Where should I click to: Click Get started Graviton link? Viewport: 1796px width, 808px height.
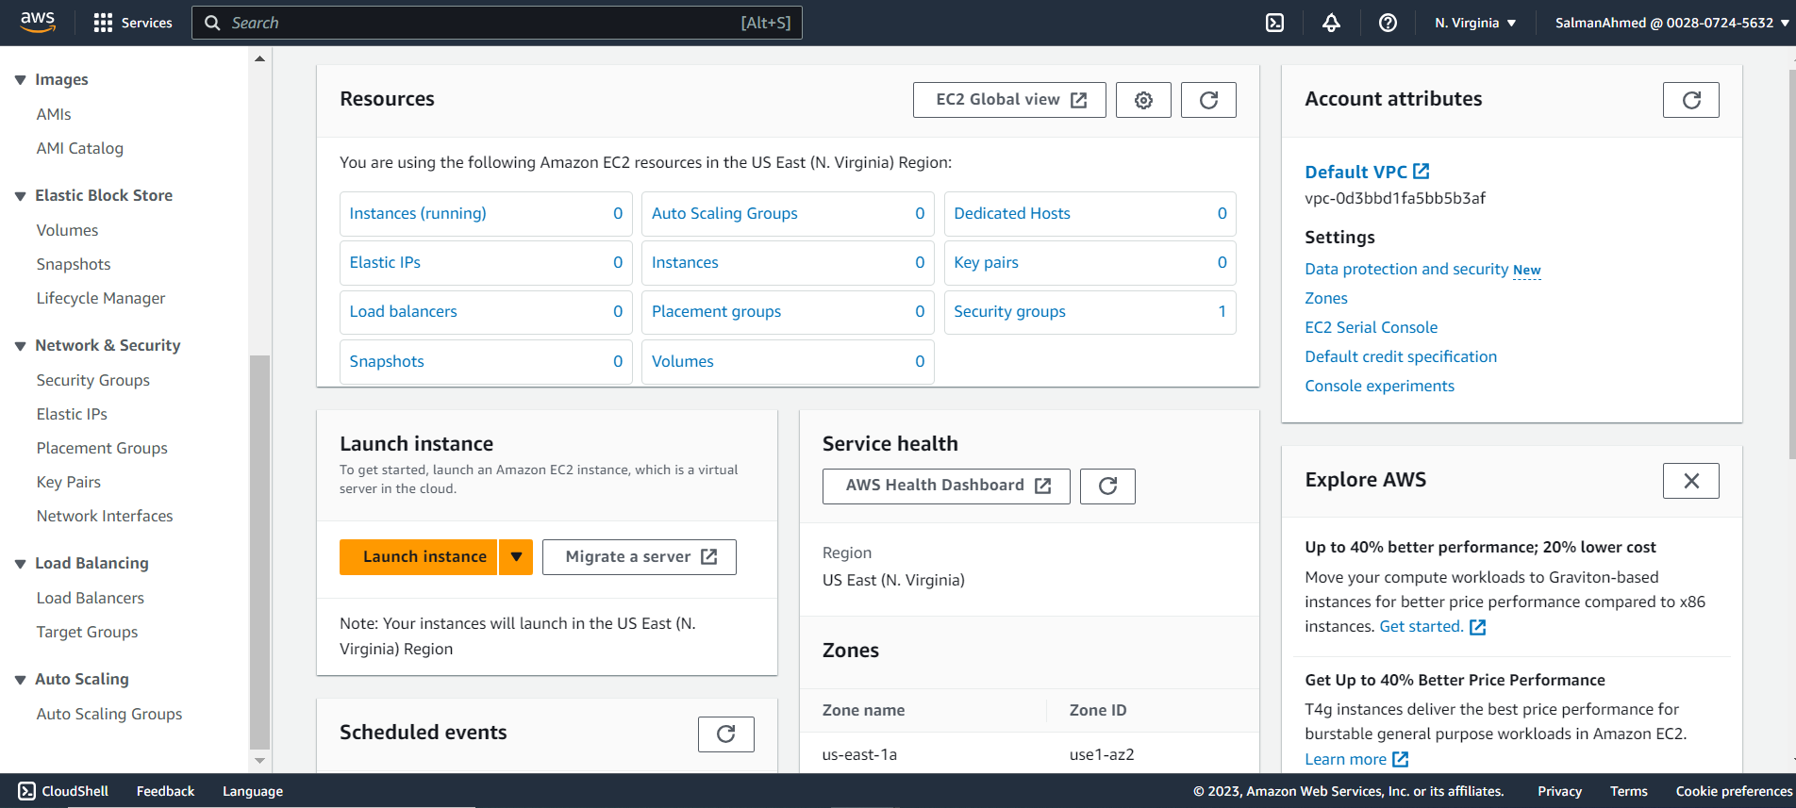(1422, 626)
